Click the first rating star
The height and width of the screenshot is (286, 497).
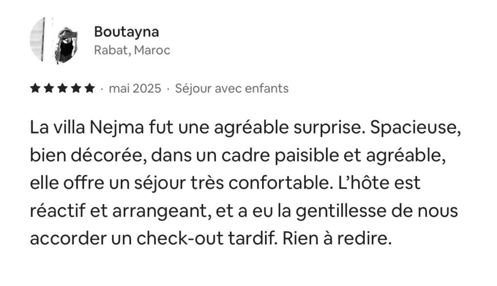pyautogui.click(x=35, y=89)
